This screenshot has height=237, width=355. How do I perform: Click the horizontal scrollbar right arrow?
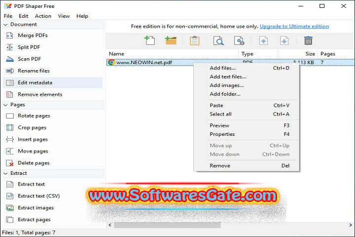coord(351,225)
